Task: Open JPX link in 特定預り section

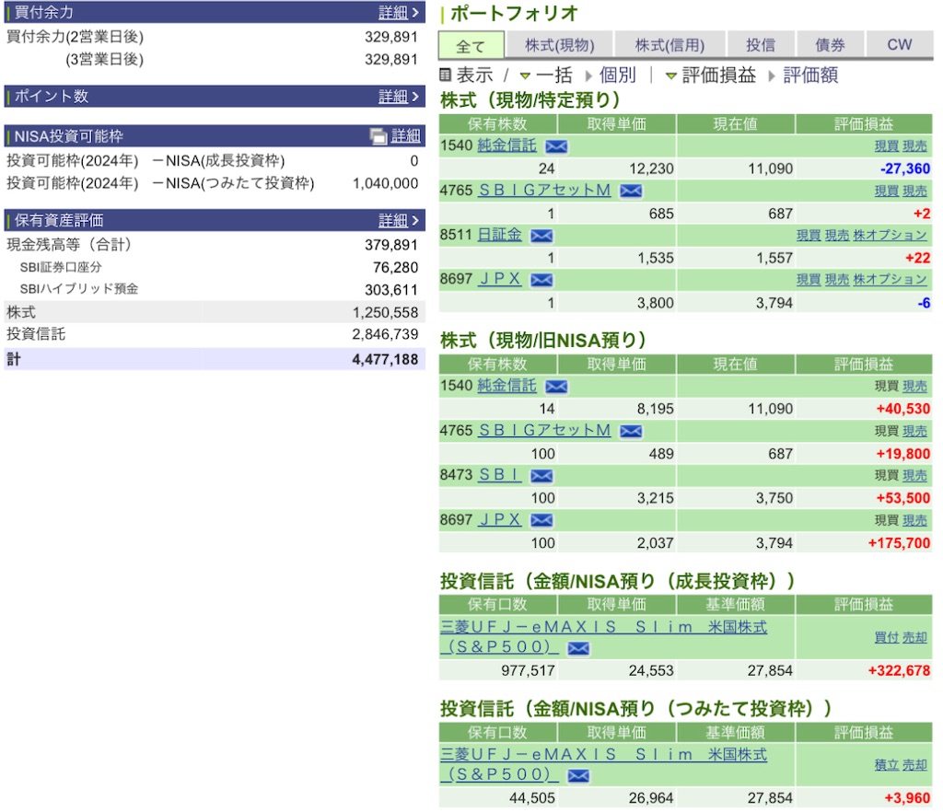Action: point(500,279)
